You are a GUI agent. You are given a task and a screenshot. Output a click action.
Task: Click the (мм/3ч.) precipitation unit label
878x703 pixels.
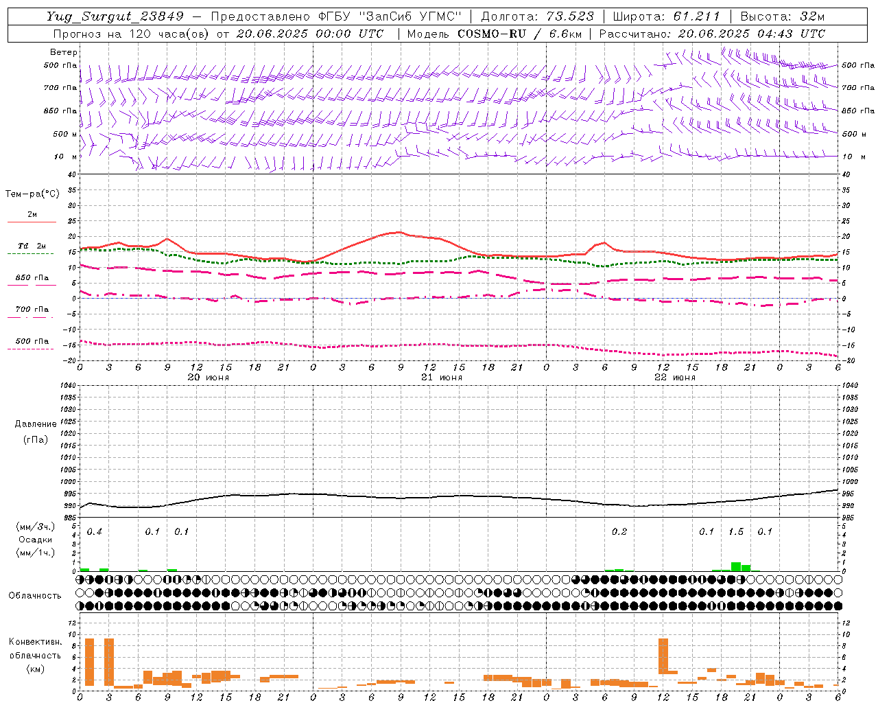click(x=35, y=527)
